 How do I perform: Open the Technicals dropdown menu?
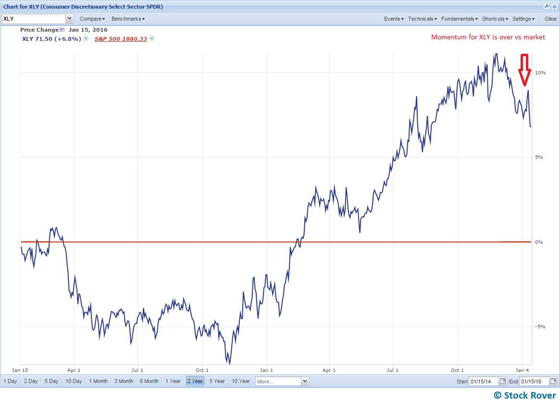(x=423, y=19)
